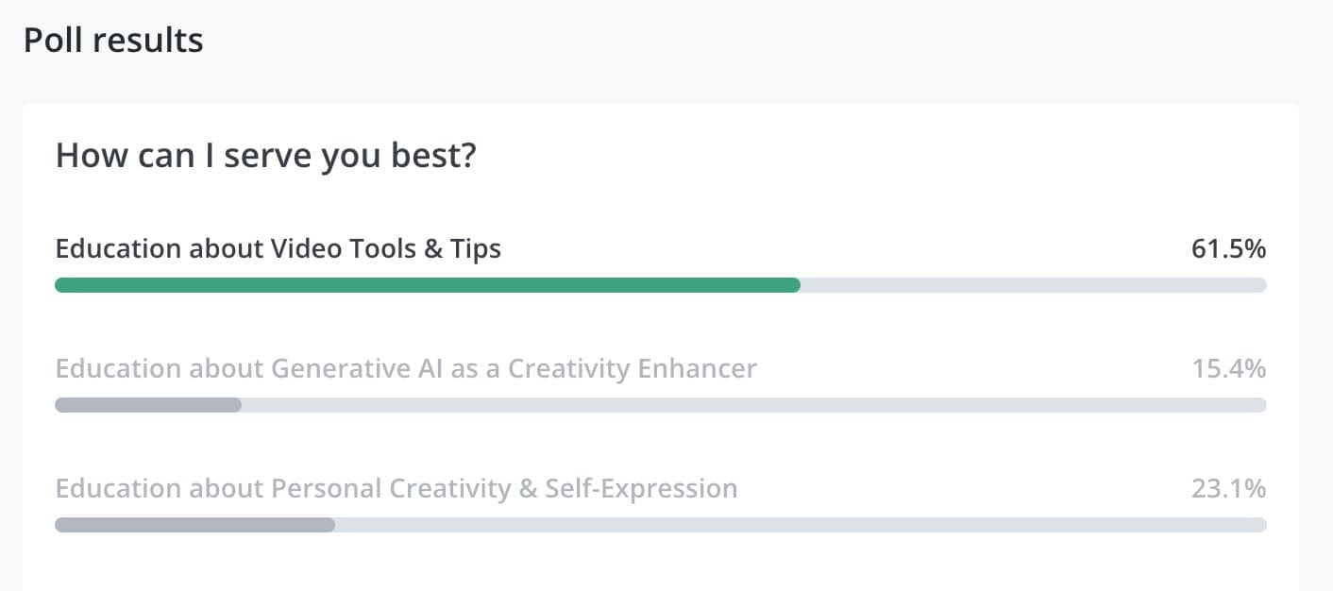Click the right end of the 23.1% bar fill
1333x591 pixels.
(329, 525)
